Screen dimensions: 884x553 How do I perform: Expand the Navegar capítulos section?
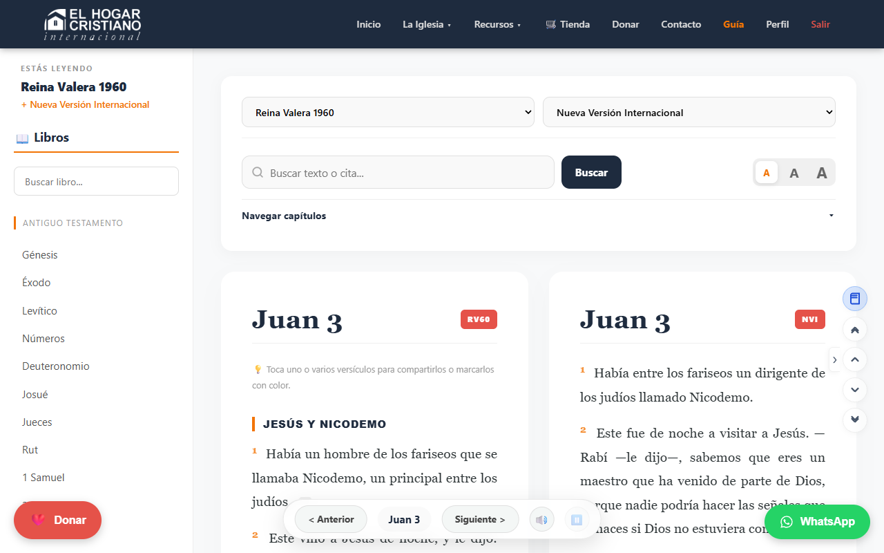539,216
